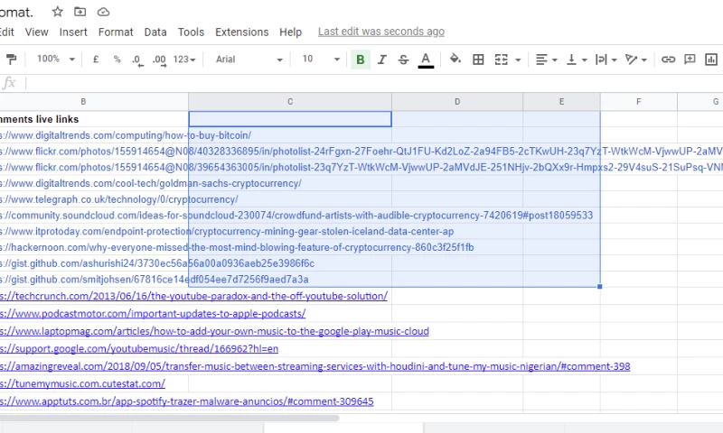Open the Arial font dropdown

pos(249,60)
